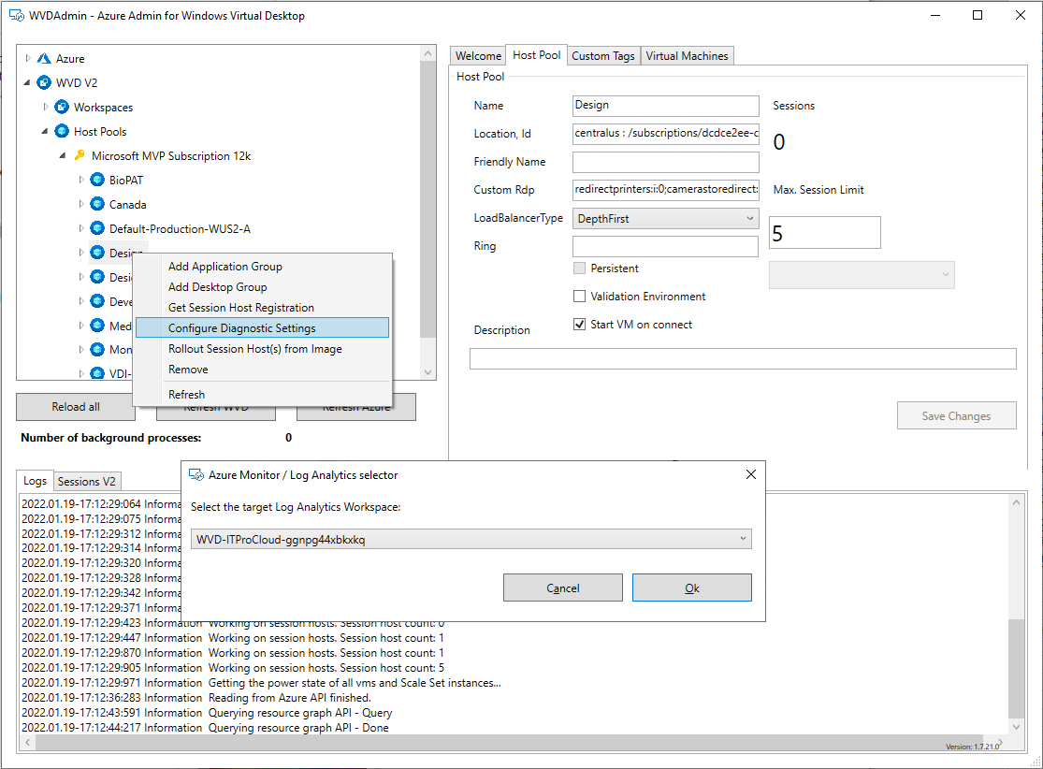Open the disabled dropdown beside Persistent
1043x769 pixels.
tap(862, 275)
